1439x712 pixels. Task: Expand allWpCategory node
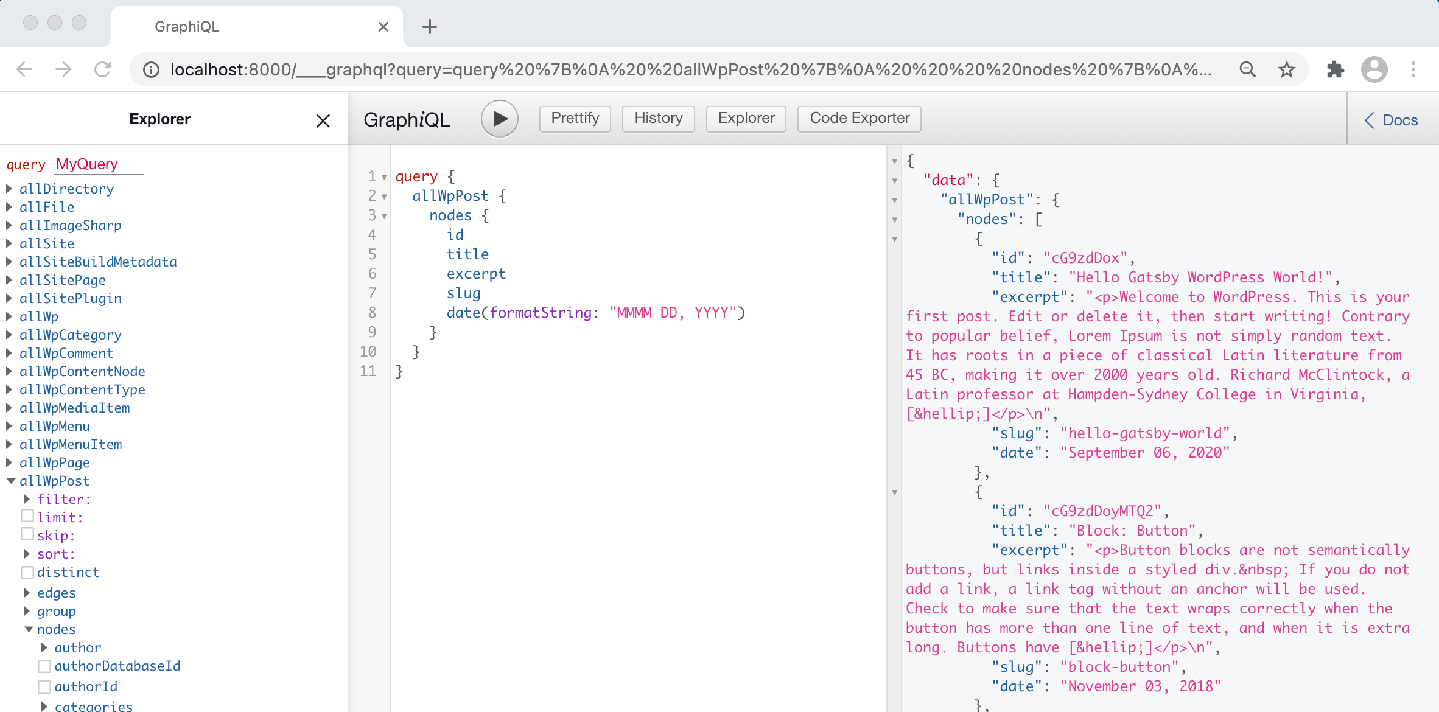[x=10, y=335]
